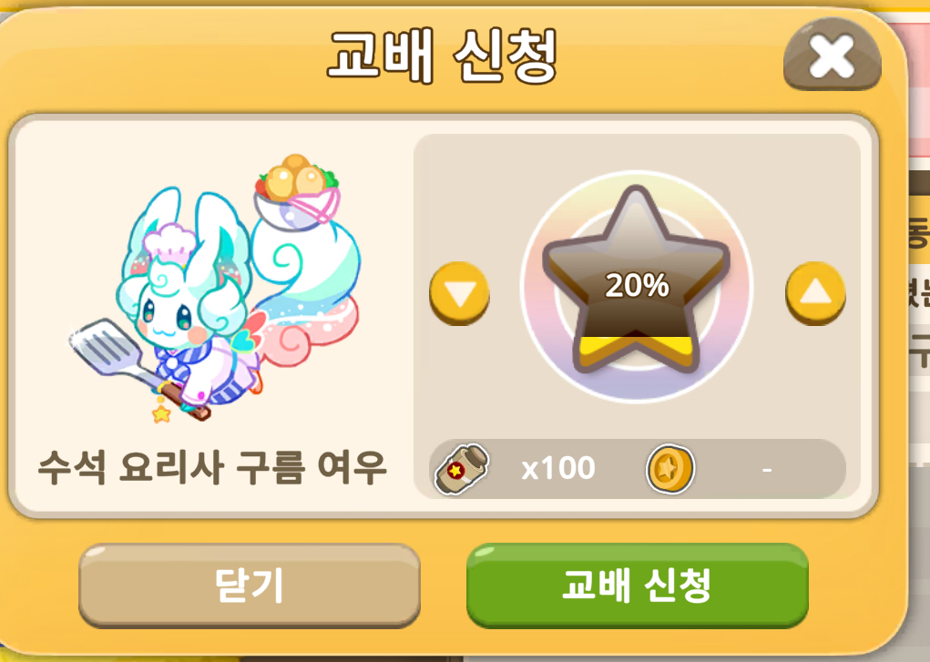Screen dimensions: 930x662
Task: Decrease star percentage with down arrow
Action: click(459, 292)
